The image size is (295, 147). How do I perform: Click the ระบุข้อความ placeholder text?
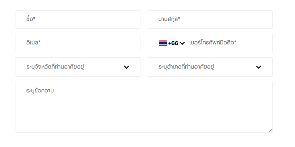[40, 90]
